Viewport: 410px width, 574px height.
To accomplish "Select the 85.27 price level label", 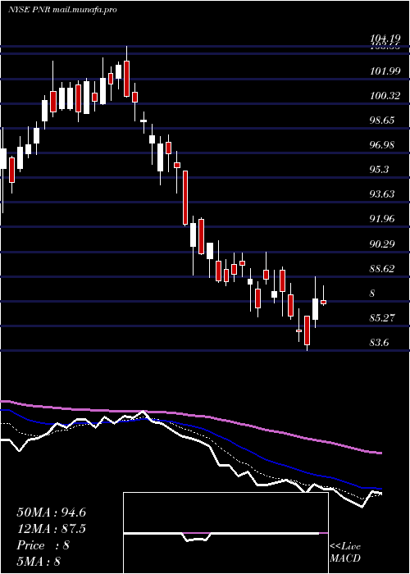I will click(x=383, y=318).
